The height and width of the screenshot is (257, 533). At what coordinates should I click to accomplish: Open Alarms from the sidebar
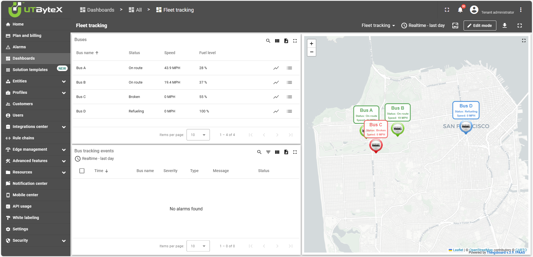click(19, 47)
